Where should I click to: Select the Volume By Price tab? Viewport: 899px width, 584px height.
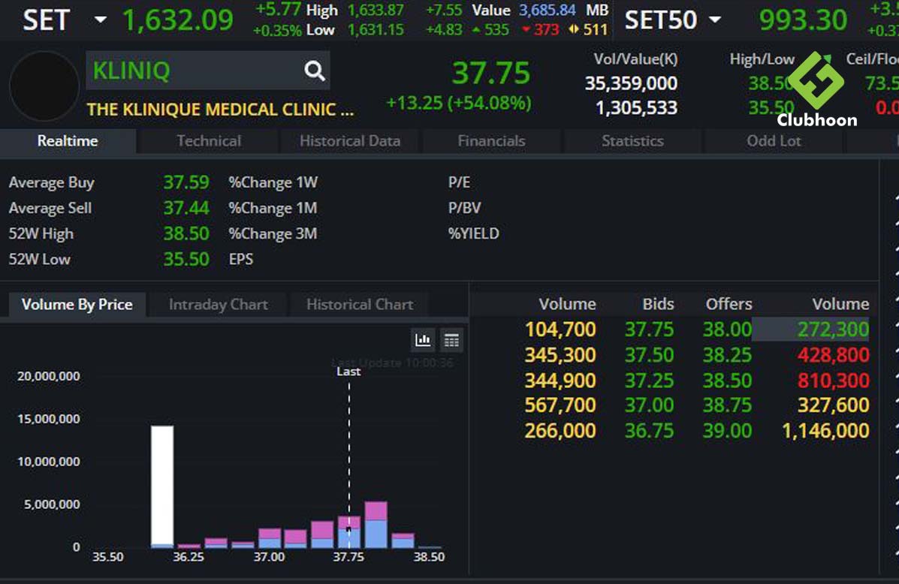pyautogui.click(x=77, y=304)
